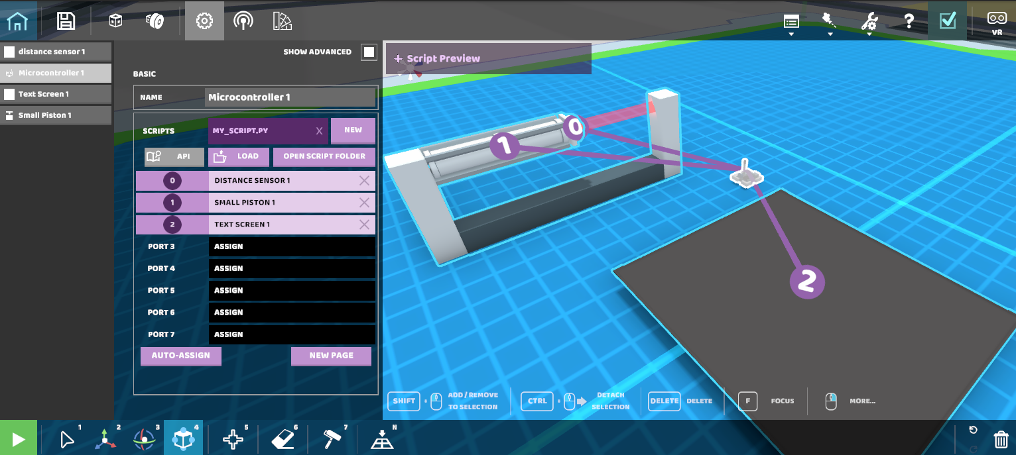Click the undo arrow icon
The image size is (1016, 455).
(x=973, y=430)
